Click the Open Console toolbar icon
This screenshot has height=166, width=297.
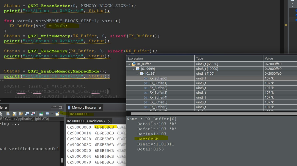pos(57,114)
